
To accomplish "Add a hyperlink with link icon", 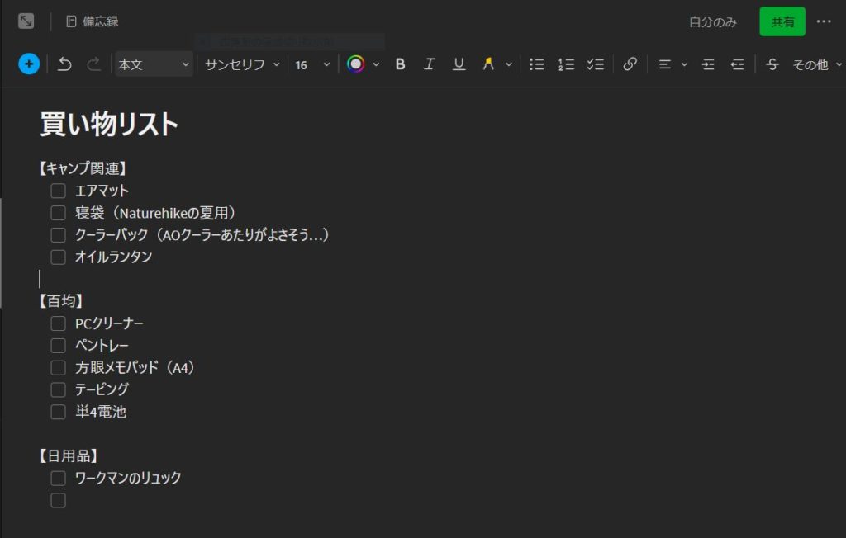I will coord(630,64).
